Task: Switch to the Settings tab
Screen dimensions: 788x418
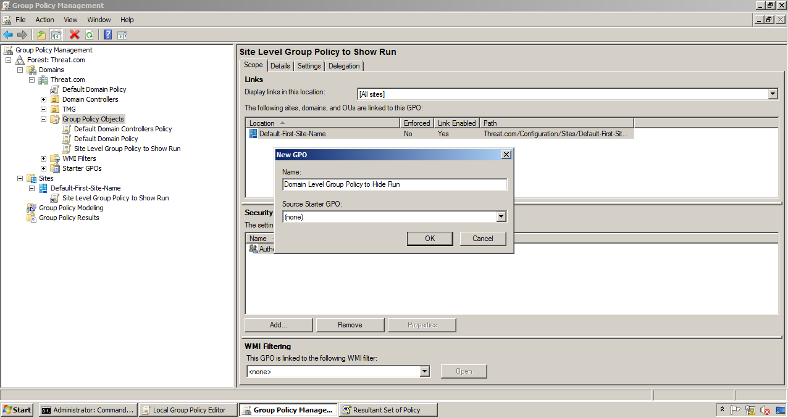Action: coord(309,65)
